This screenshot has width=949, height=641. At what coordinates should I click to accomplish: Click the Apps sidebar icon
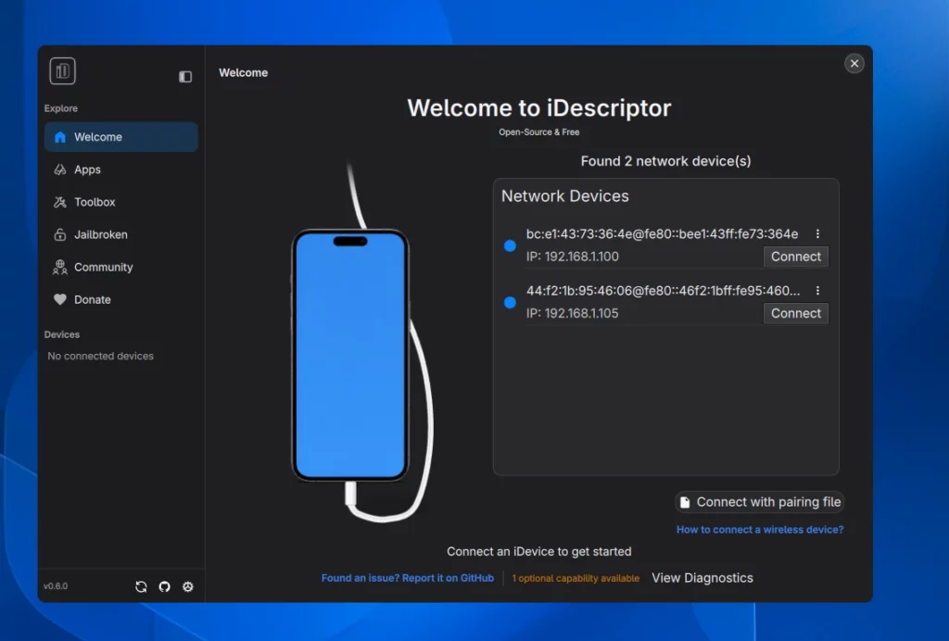click(x=60, y=170)
